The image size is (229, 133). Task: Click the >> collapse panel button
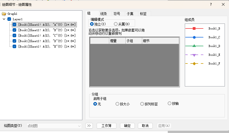point(89,126)
